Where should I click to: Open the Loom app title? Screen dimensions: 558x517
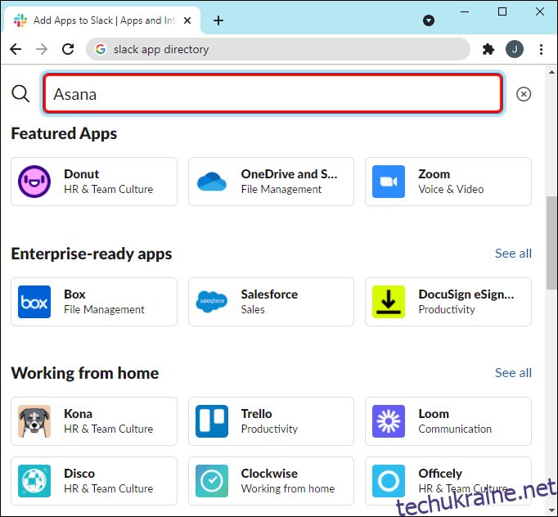click(434, 414)
